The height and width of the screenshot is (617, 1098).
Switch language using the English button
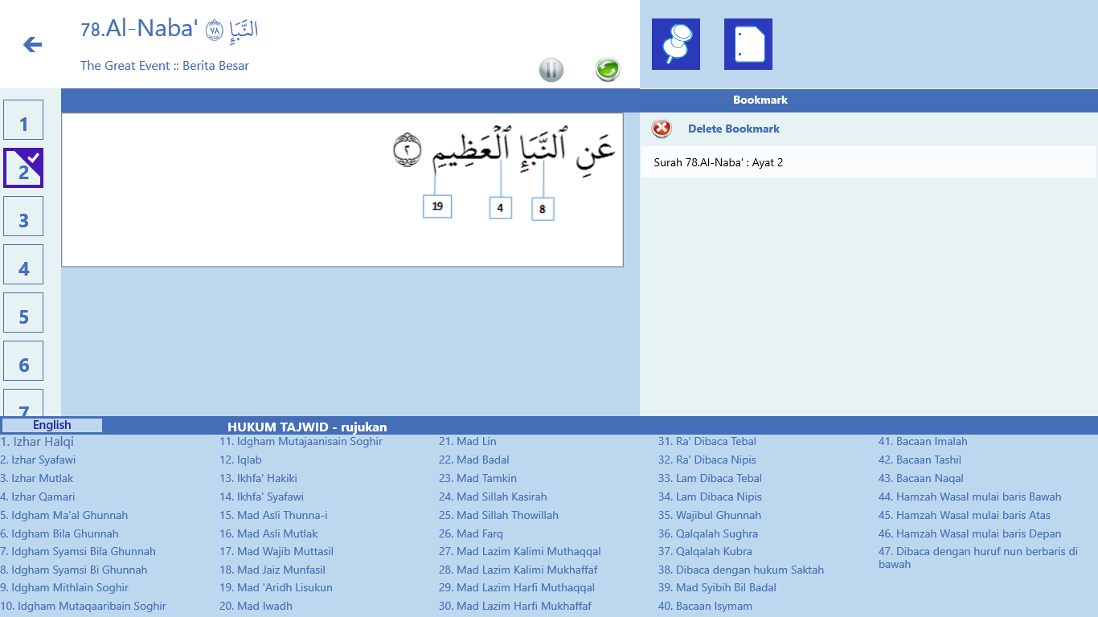pyautogui.click(x=52, y=426)
